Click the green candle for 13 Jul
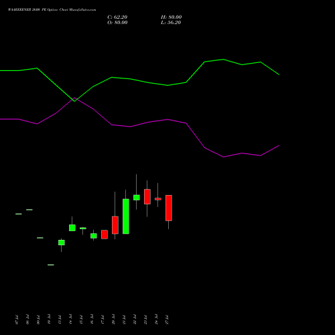 pos(62,243)
